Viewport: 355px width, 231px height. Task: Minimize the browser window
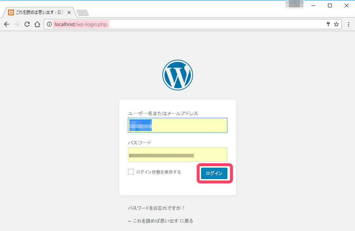[x=313, y=5]
